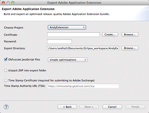Viewport: 149px width, 113px height.
Task: Click the Finish button
Action: (135, 107)
